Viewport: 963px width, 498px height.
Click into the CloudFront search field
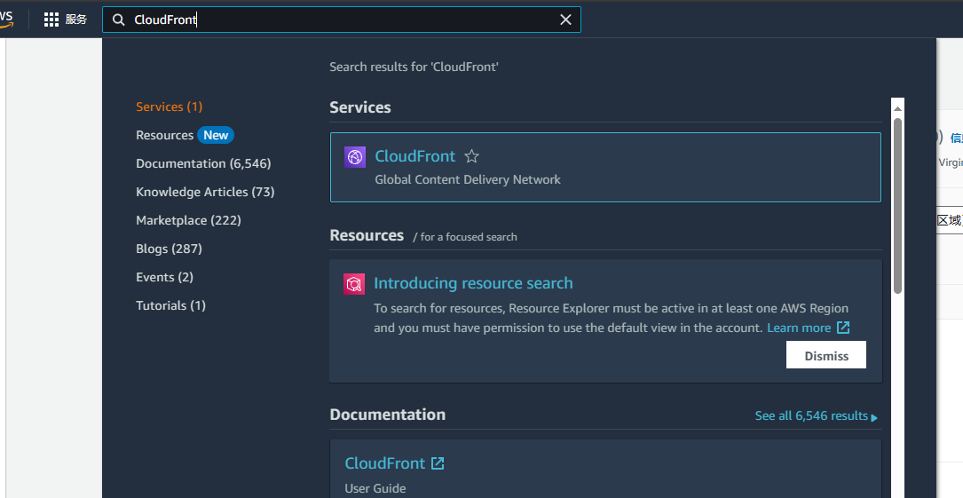(x=341, y=20)
